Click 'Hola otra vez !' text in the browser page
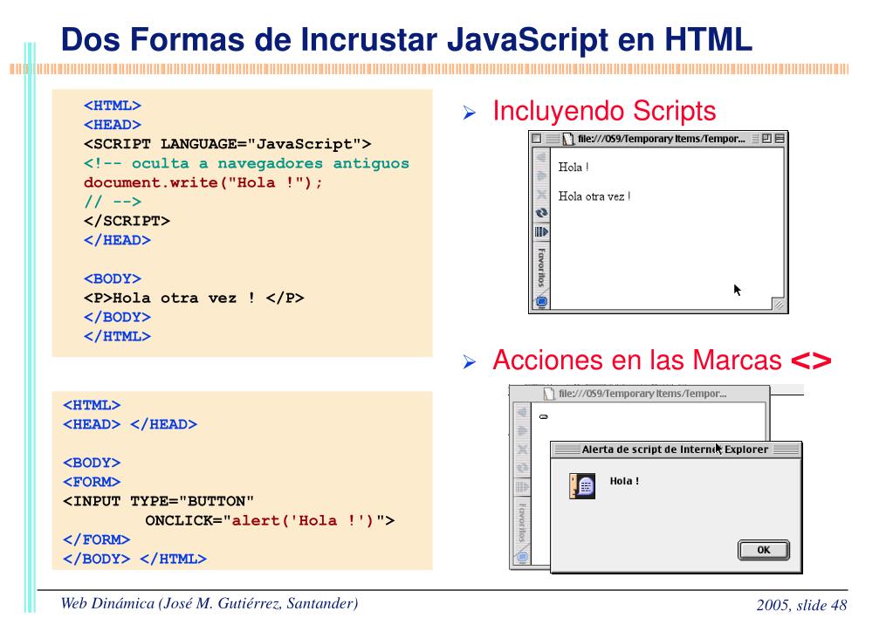The width and height of the screenshot is (893, 618). [x=594, y=196]
